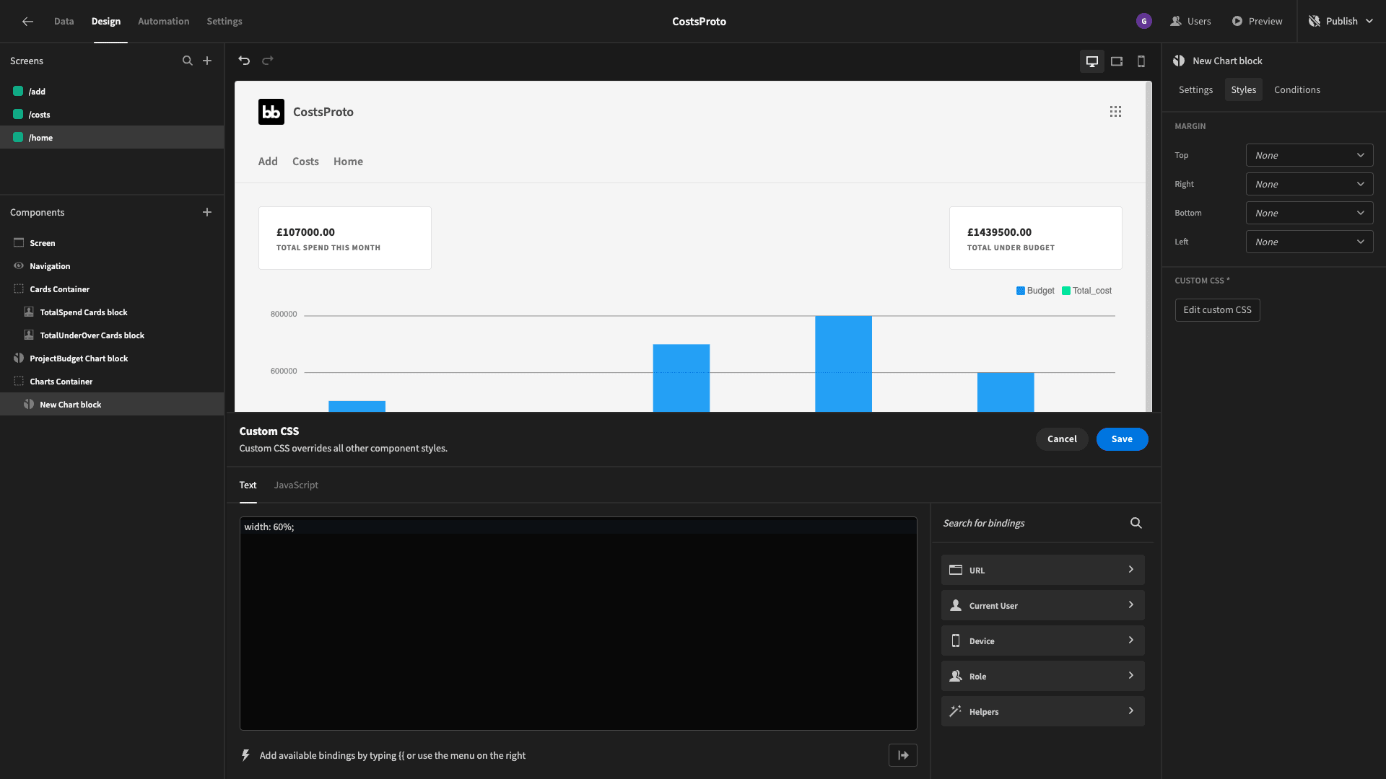Open the Bottom margin dropdown
The height and width of the screenshot is (779, 1386).
tap(1309, 213)
